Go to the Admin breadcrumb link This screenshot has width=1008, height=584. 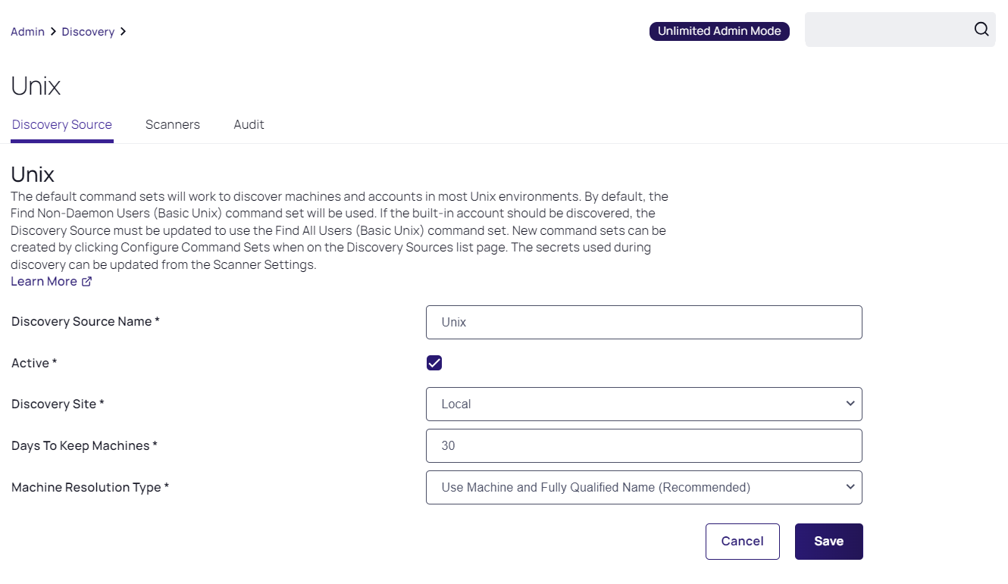click(x=27, y=32)
